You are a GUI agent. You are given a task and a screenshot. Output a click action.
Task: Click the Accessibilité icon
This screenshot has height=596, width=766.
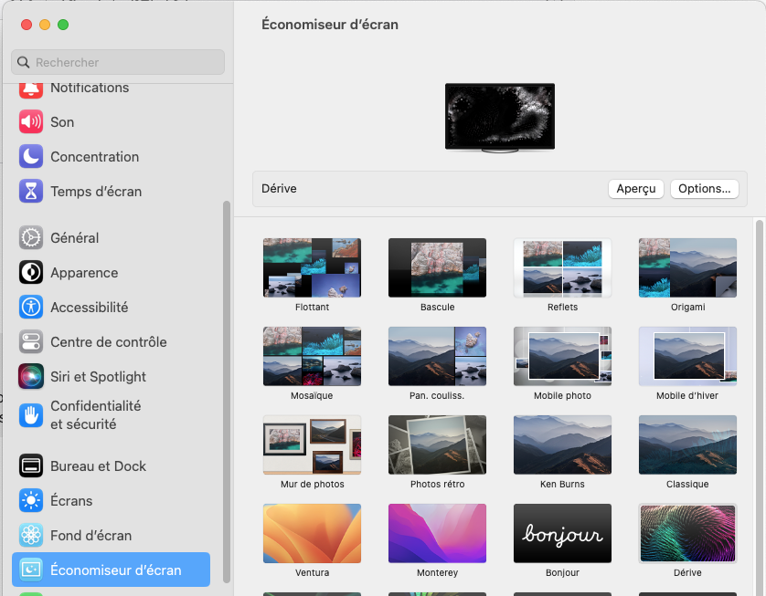pyautogui.click(x=31, y=308)
